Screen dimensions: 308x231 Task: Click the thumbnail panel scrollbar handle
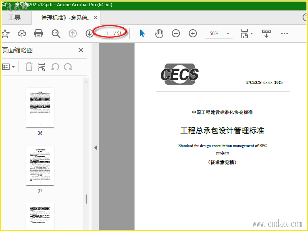point(86,199)
